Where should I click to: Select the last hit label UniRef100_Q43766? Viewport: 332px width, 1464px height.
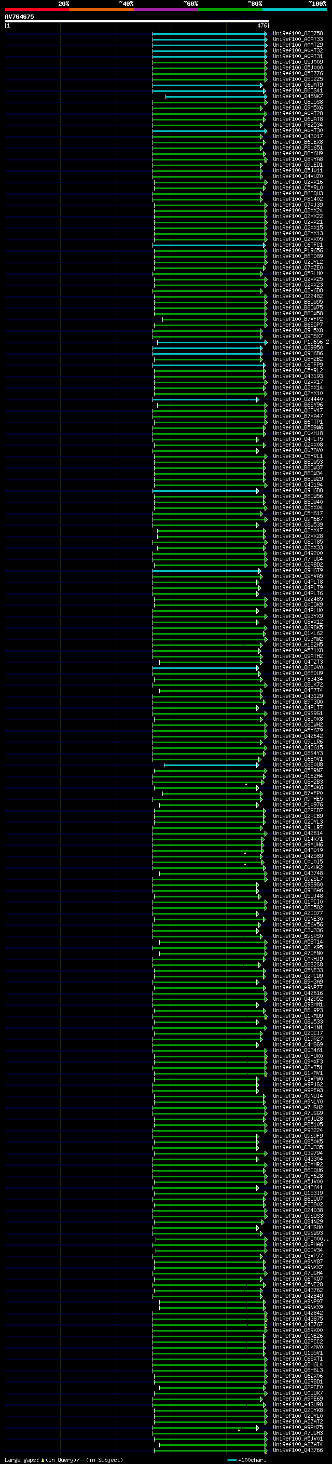click(x=298, y=1450)
